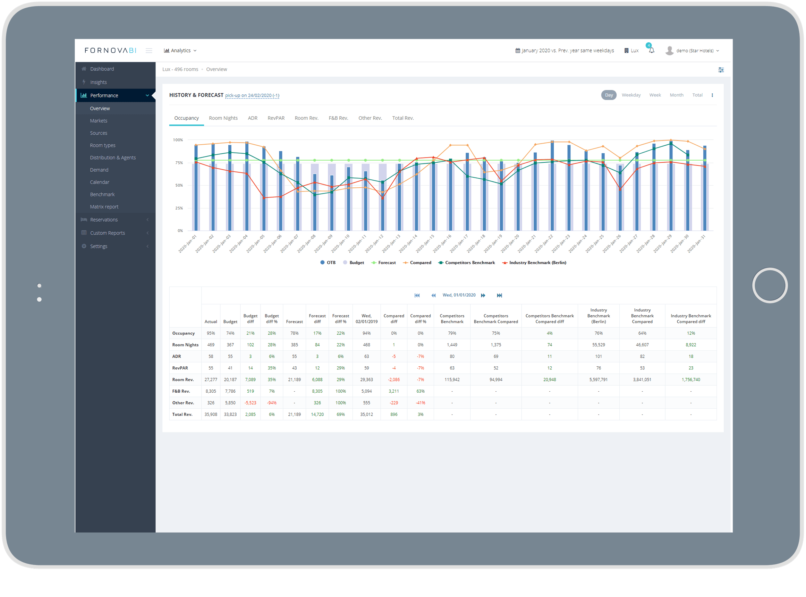Switch to the RevPAR tab
The image size is (806, 597).
(x=276, y=118)
